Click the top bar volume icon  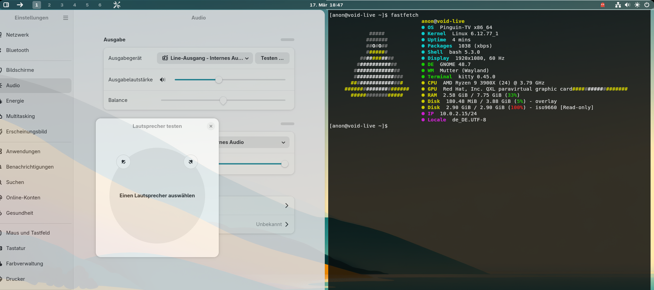[627, 5]
